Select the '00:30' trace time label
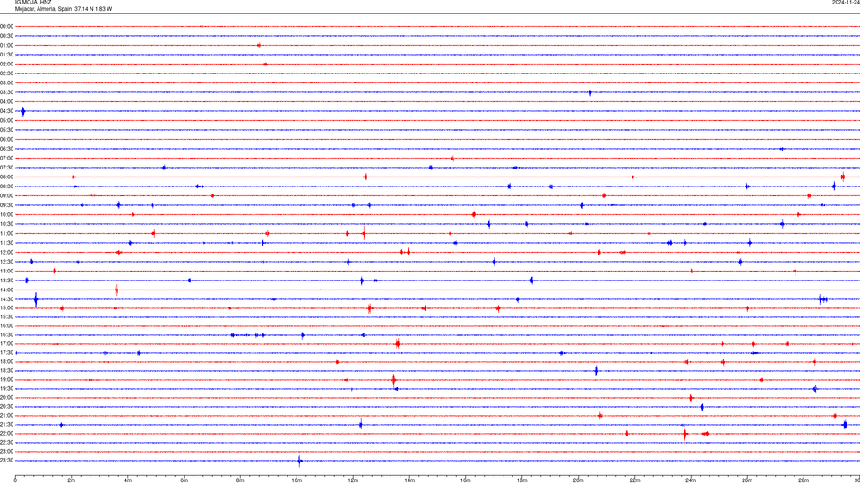The width and height of the screenshot is (860, 484). click(x=6, y=36)
